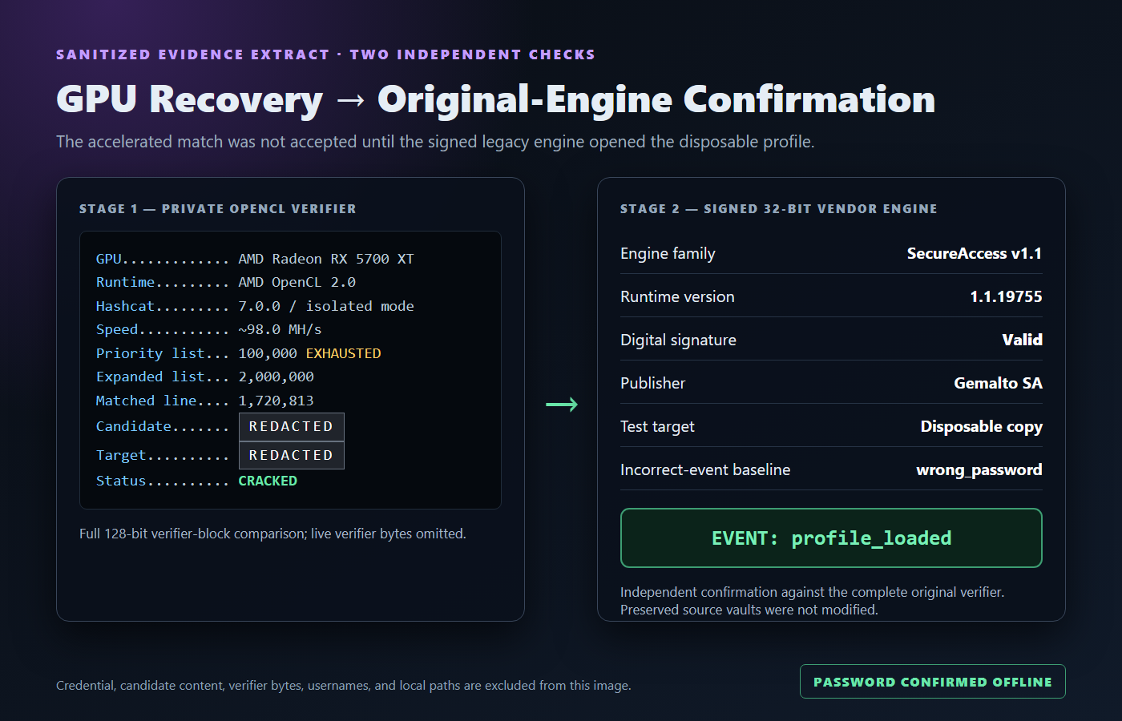Click the Runtime version value 1.1.19755
This screenshot has height=721, width=1122.
(1006, 296)
